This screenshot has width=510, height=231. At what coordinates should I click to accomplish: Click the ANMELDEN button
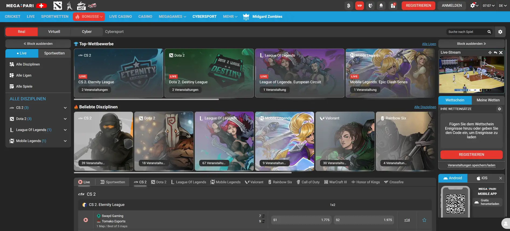[452, 6]
